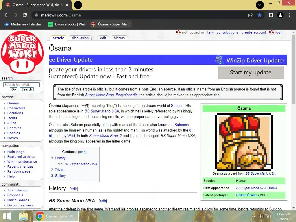
Task: Open Enemies in browse sidebar
Action: [14, 128]
